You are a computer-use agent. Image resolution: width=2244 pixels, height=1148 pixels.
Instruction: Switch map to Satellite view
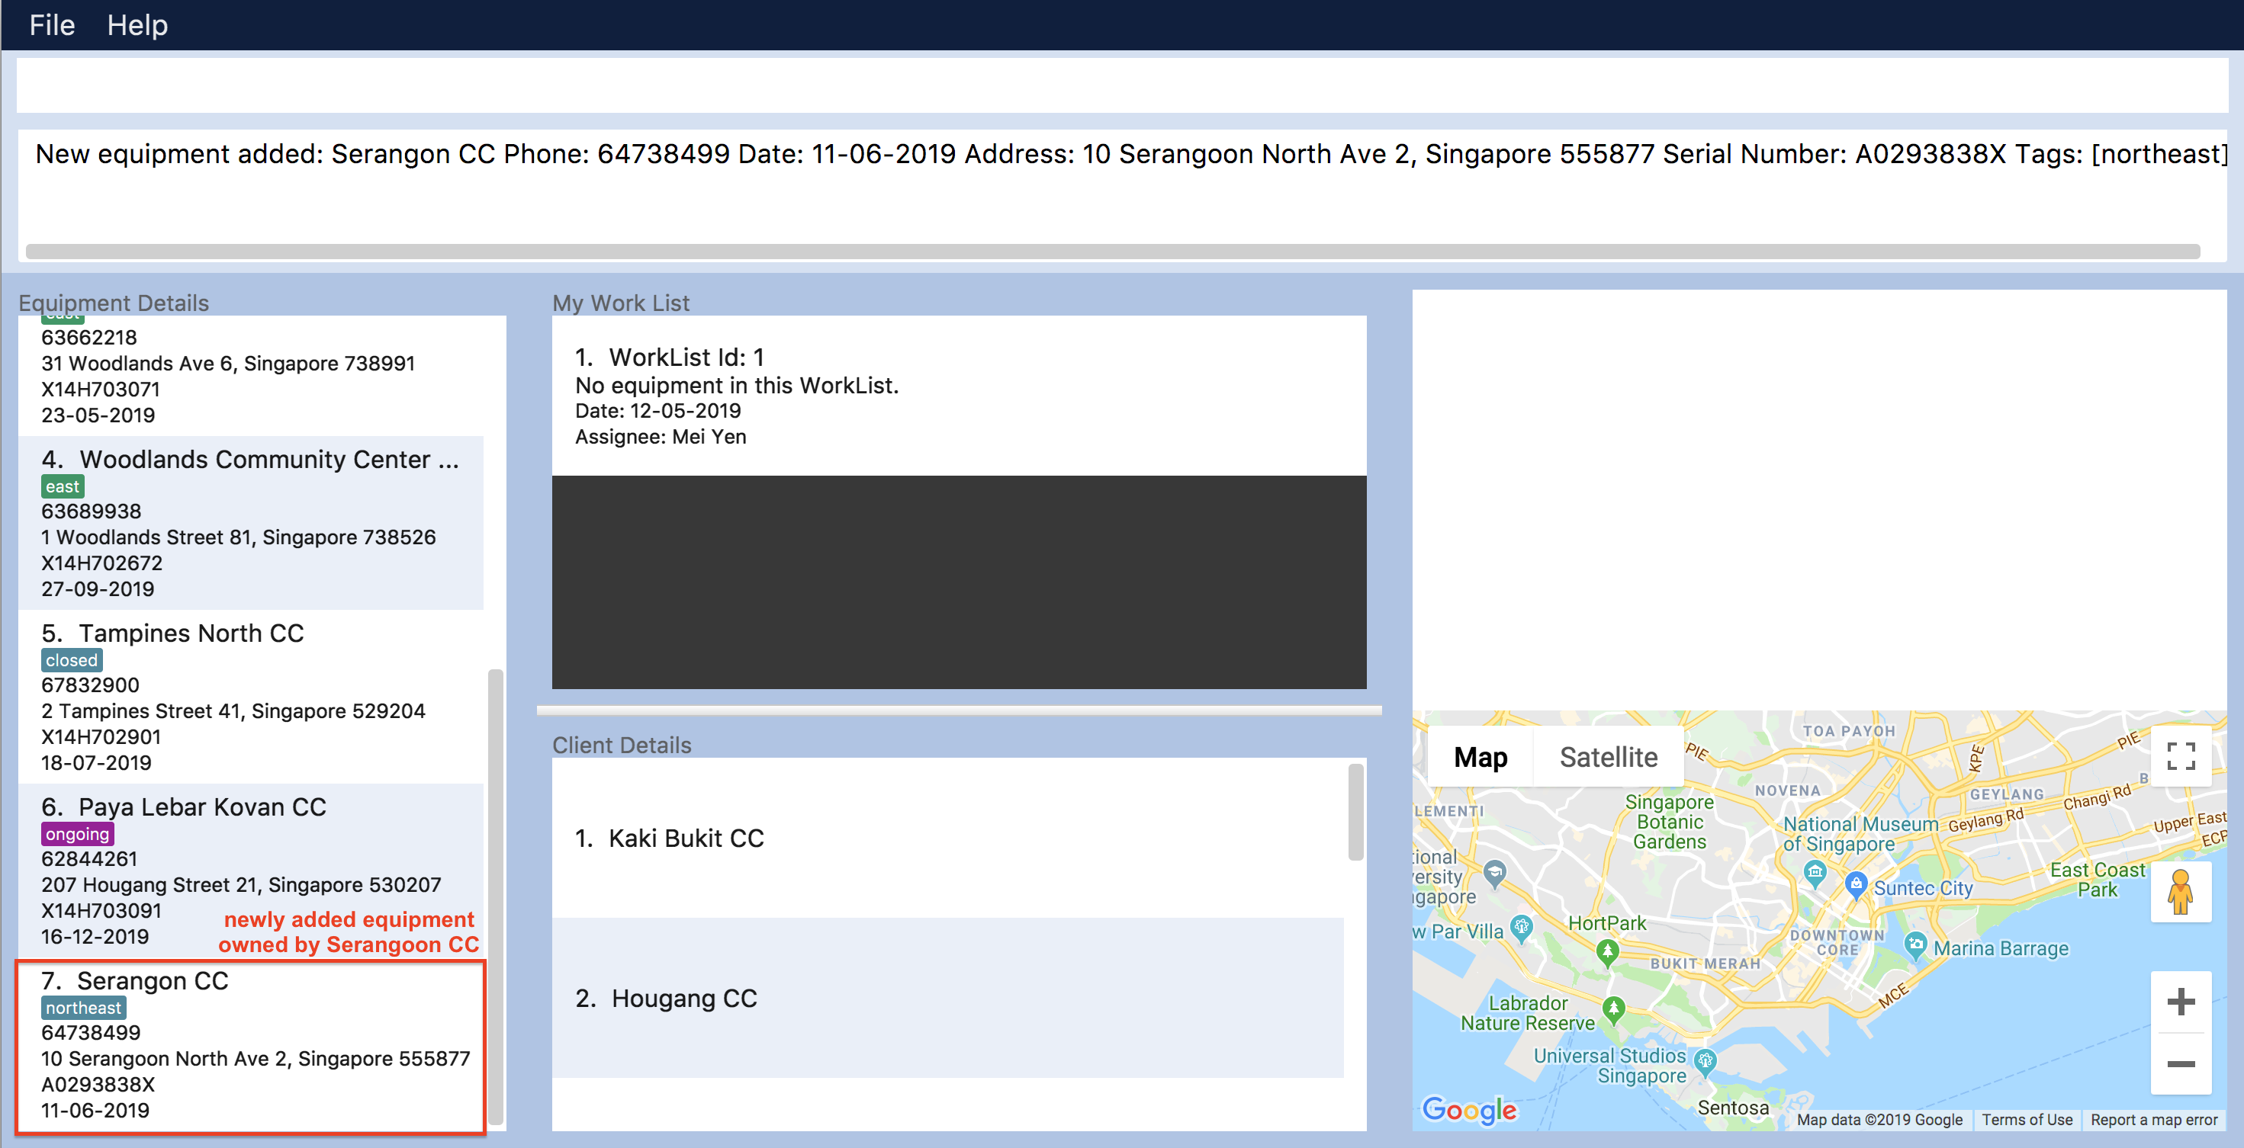(x=1608, y=757)
